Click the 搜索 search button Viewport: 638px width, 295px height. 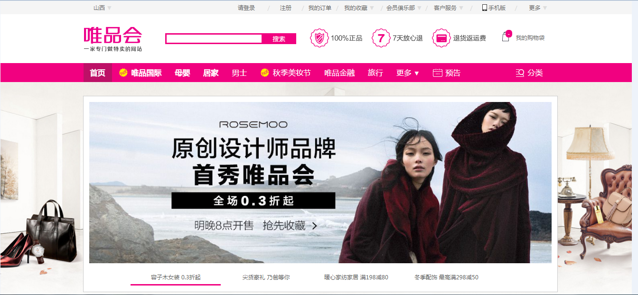[279, 39]
